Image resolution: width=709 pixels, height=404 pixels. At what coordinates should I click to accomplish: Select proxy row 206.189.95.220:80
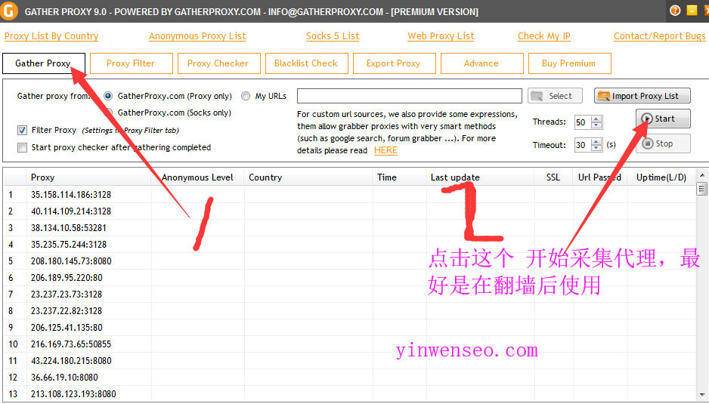350,278
